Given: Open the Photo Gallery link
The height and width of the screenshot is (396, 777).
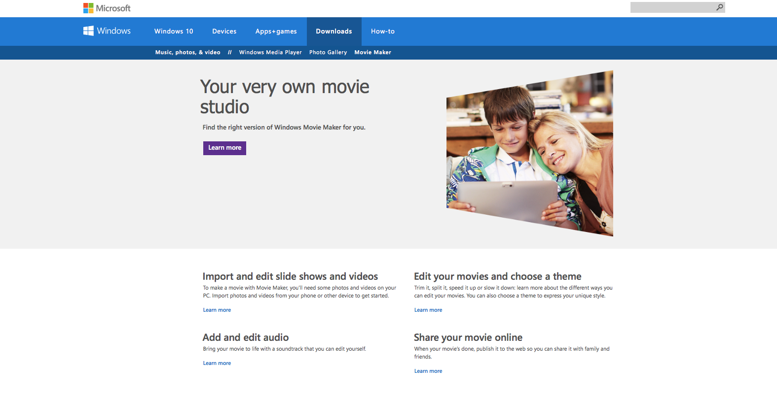Looking at the screenshot, I should click(328, 52).
